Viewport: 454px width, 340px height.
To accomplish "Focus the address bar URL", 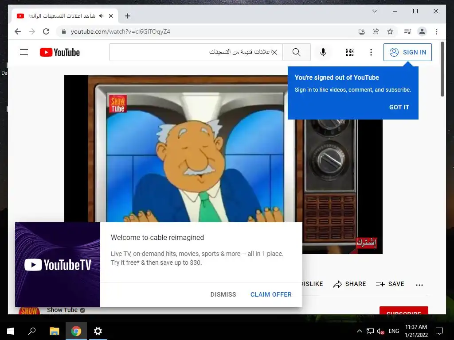I will coord(121,31).
